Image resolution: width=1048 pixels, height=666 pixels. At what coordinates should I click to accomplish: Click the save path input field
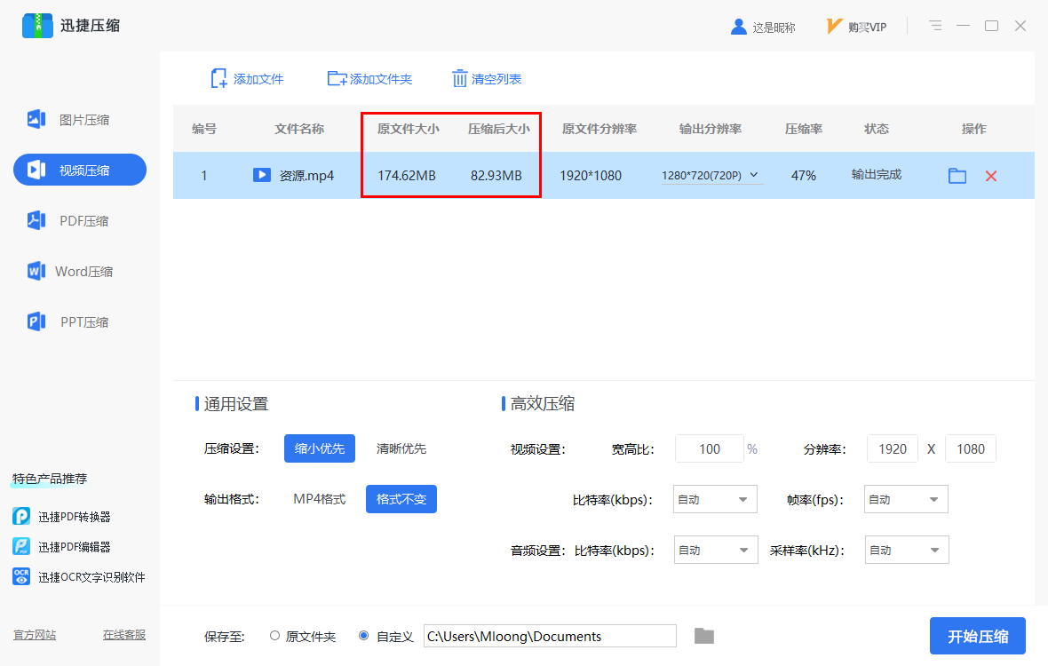(x=550, y=636)
